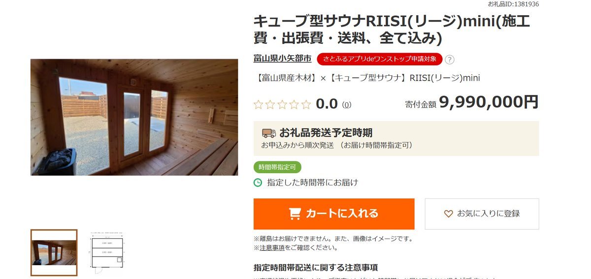Click the fifth rating star
The width and height of the screenshot is (591, 279).
pos(306,104)
